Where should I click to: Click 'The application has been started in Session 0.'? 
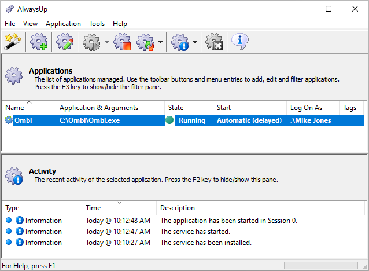click(228, 221)
